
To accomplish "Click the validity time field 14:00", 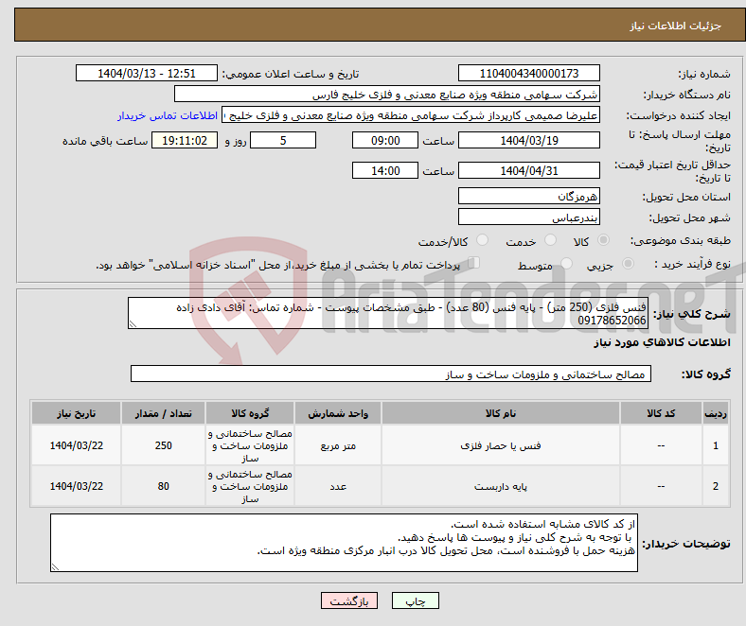I will [x=385, y=170].
